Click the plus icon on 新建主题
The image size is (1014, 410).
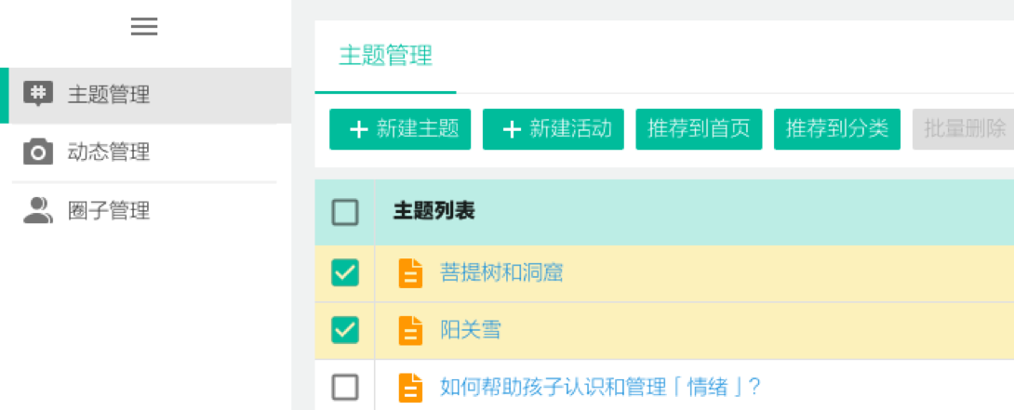point(358,129)
